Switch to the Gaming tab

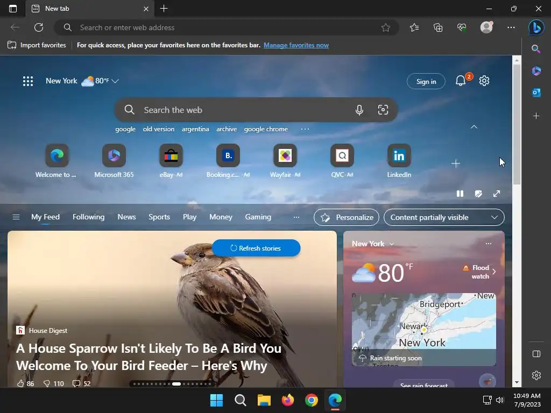[258, 217]
